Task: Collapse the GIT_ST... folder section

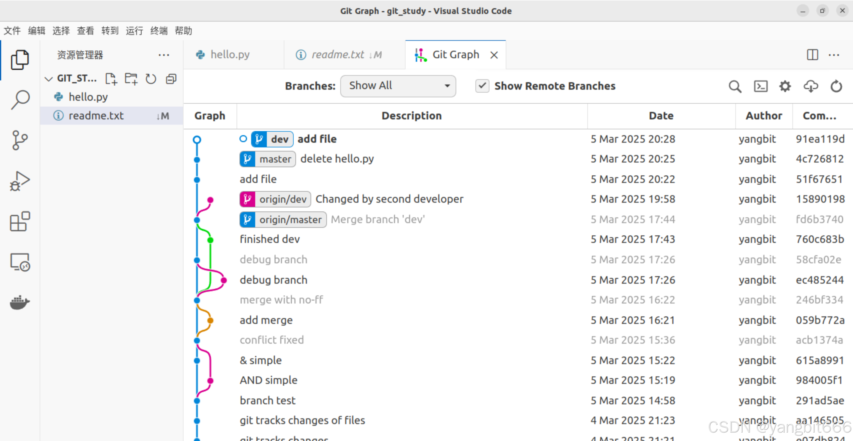Action: coord(49,79)
